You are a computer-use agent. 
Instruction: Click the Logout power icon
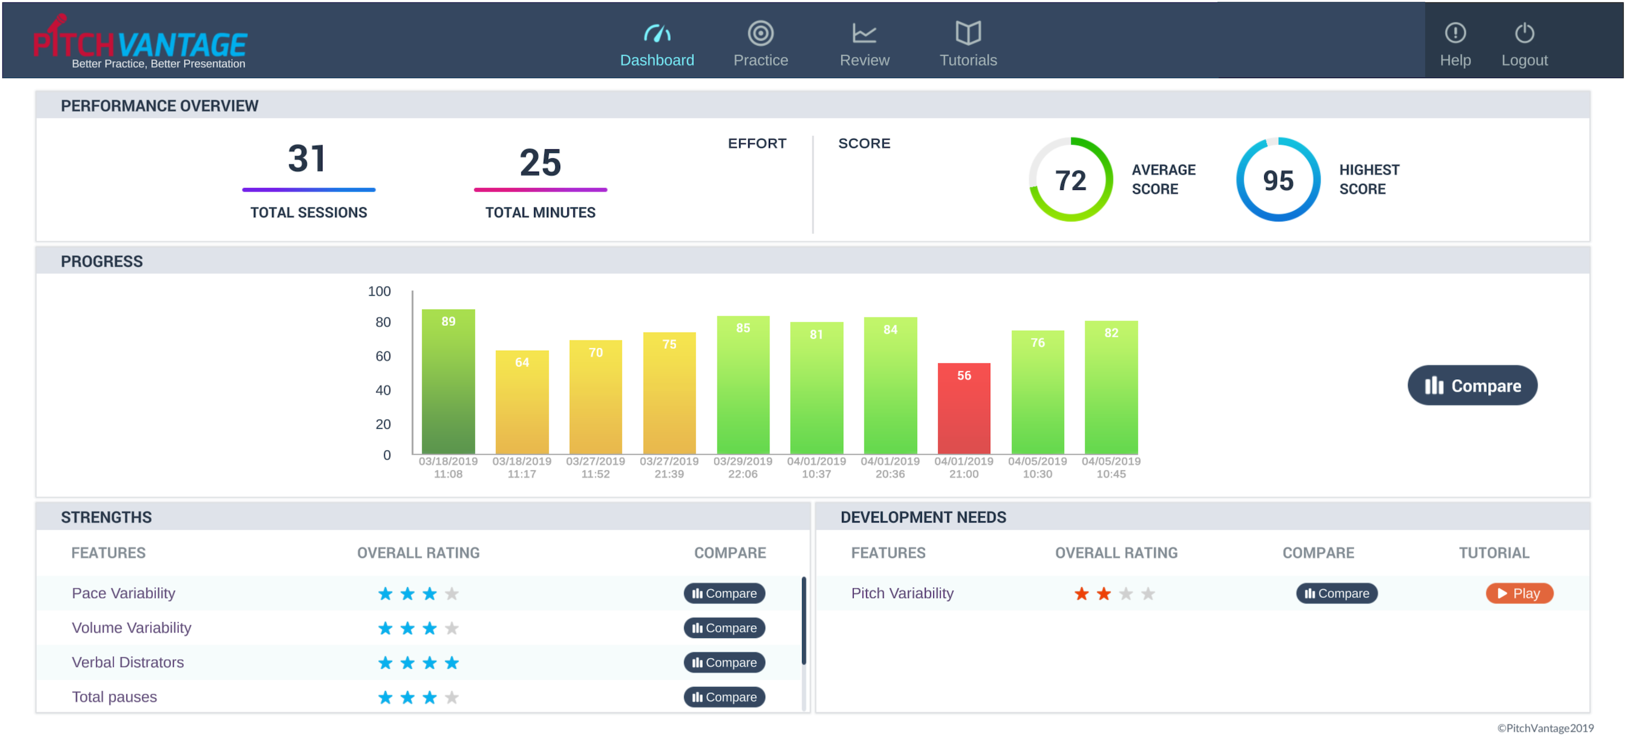tap(1524, 33)
